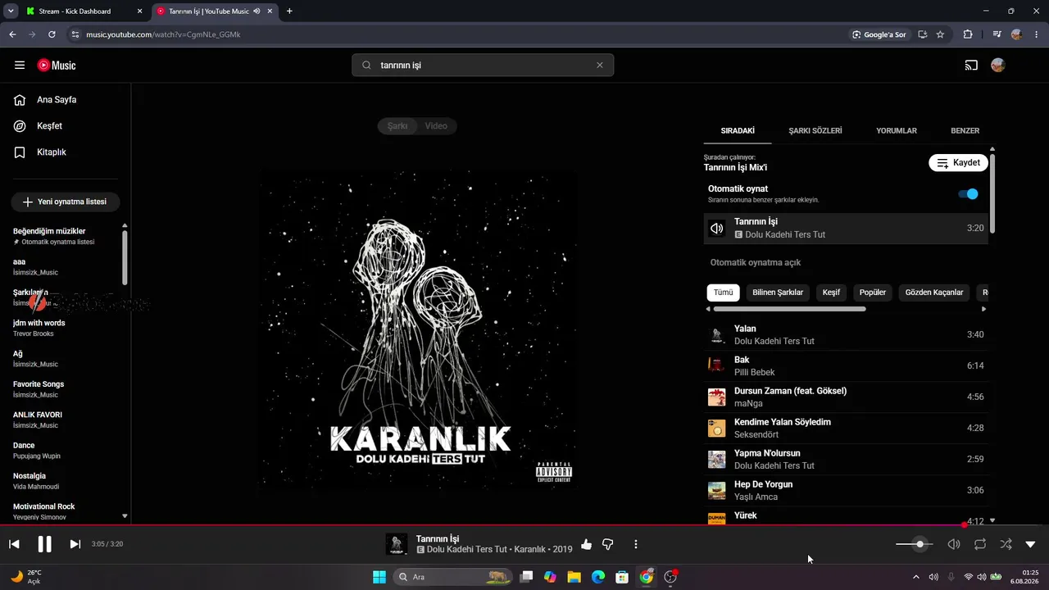The width and height of the screenshot is (1049, 590).
Task: Switch to the ŞARKI SÖZLERİ tab
Action: pyautogui.click(x=815, y=130)
